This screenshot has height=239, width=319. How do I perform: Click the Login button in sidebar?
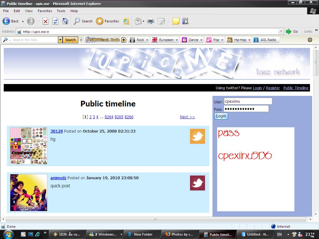click(221, 116)
